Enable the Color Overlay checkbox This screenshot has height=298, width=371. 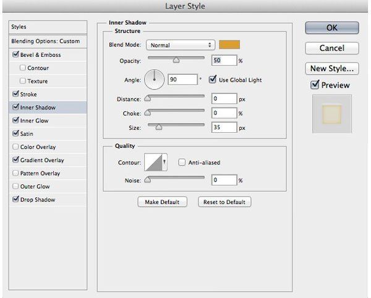pyautogui.click(x=15, y=147)
